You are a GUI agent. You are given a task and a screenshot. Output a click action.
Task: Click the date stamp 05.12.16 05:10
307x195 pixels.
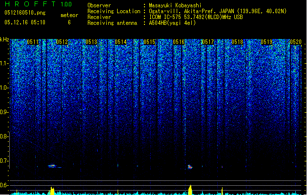point(25,22)
